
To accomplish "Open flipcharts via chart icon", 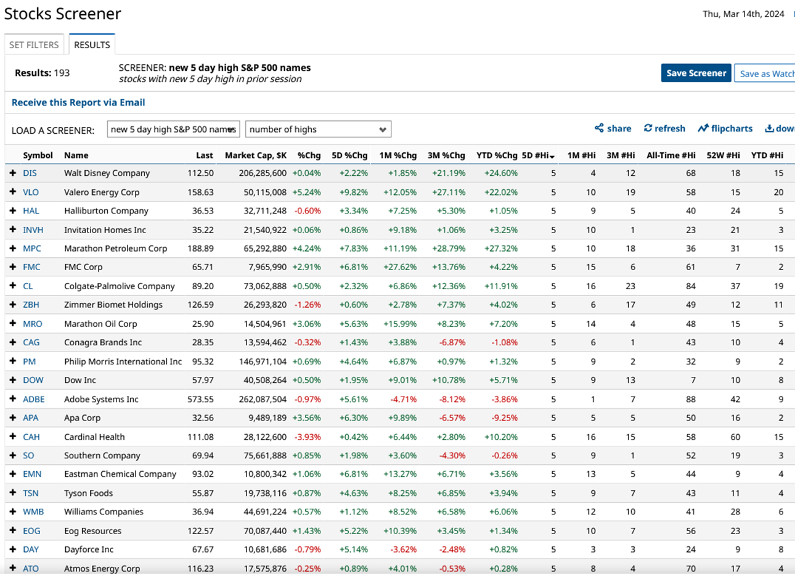I will pyautogui.click(x=703, y=128).
